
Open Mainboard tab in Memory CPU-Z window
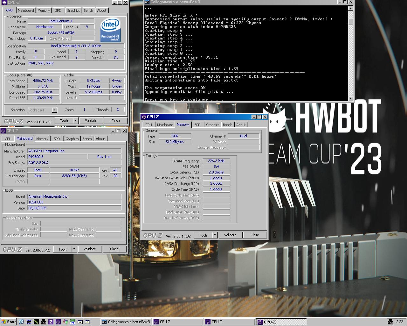coord(165,125)
